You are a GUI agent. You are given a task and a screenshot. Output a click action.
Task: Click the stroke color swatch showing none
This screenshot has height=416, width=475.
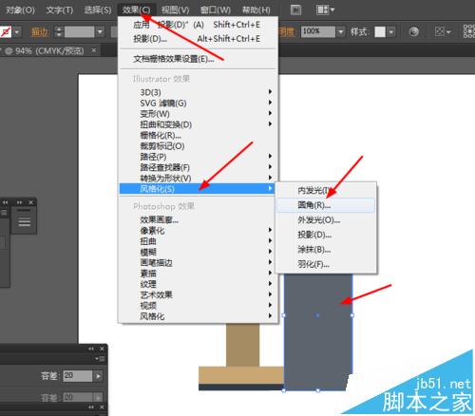click(6, 32)
